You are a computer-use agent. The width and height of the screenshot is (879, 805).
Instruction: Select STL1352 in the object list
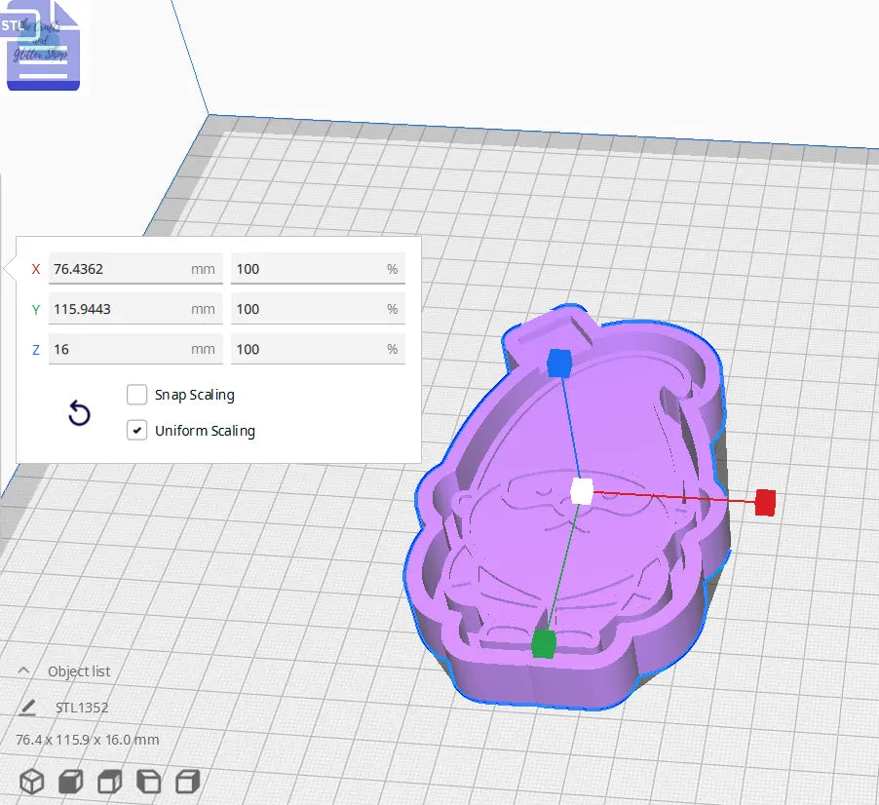83,707
